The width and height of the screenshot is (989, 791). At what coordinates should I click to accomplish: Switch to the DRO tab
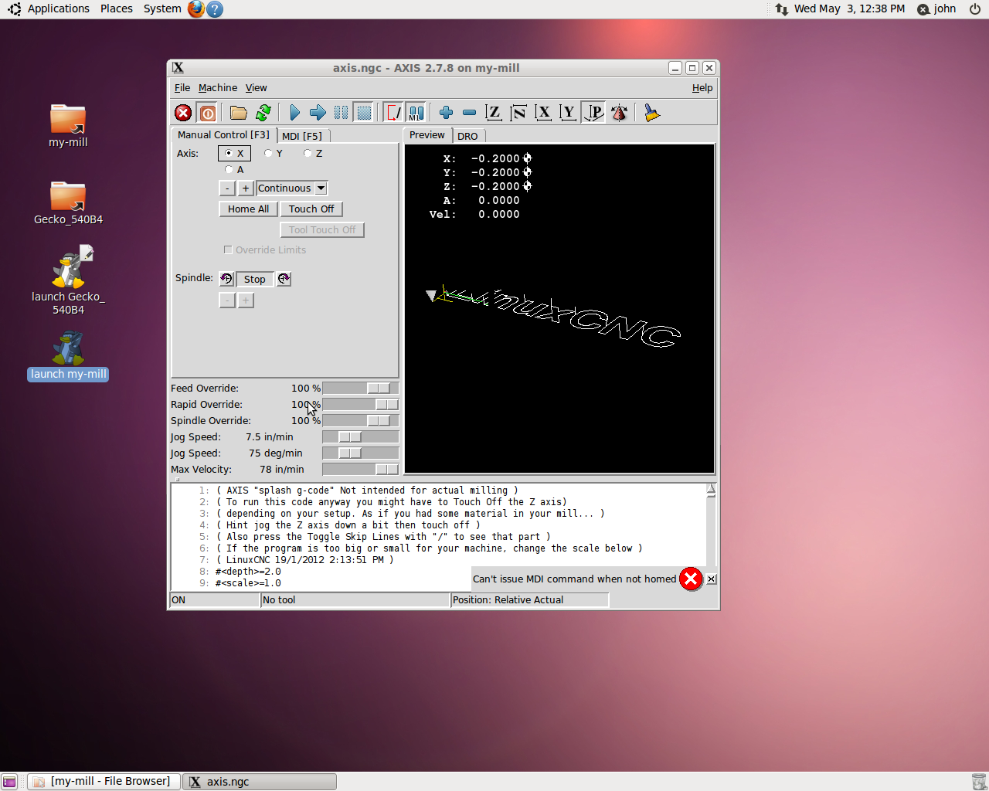pyautogui.click(x=467, y=136)
